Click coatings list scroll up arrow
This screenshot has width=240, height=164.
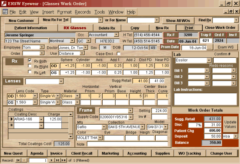(71, 114)
